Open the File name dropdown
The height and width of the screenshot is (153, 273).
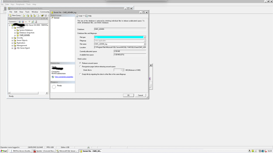click(x=144, y=44)
